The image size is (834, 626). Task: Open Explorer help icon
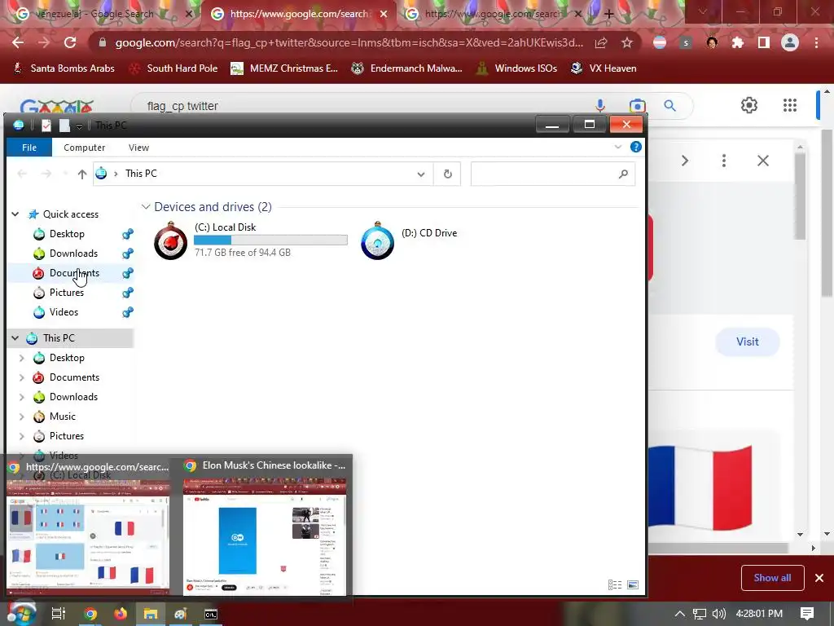pyautogui.click(x=635, y=147)
